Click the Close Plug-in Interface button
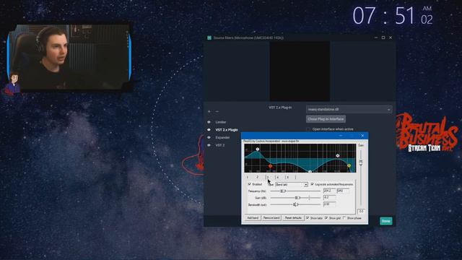The height and width of the screenshot is (260, 462). [326, 119]
